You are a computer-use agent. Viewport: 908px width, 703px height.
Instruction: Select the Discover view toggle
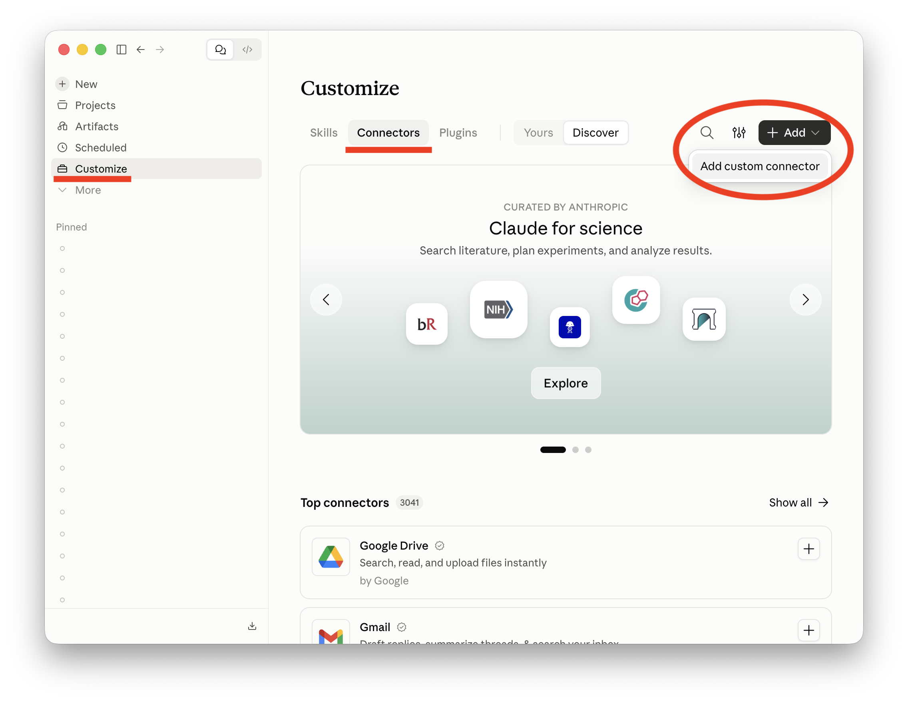point(595,133)
